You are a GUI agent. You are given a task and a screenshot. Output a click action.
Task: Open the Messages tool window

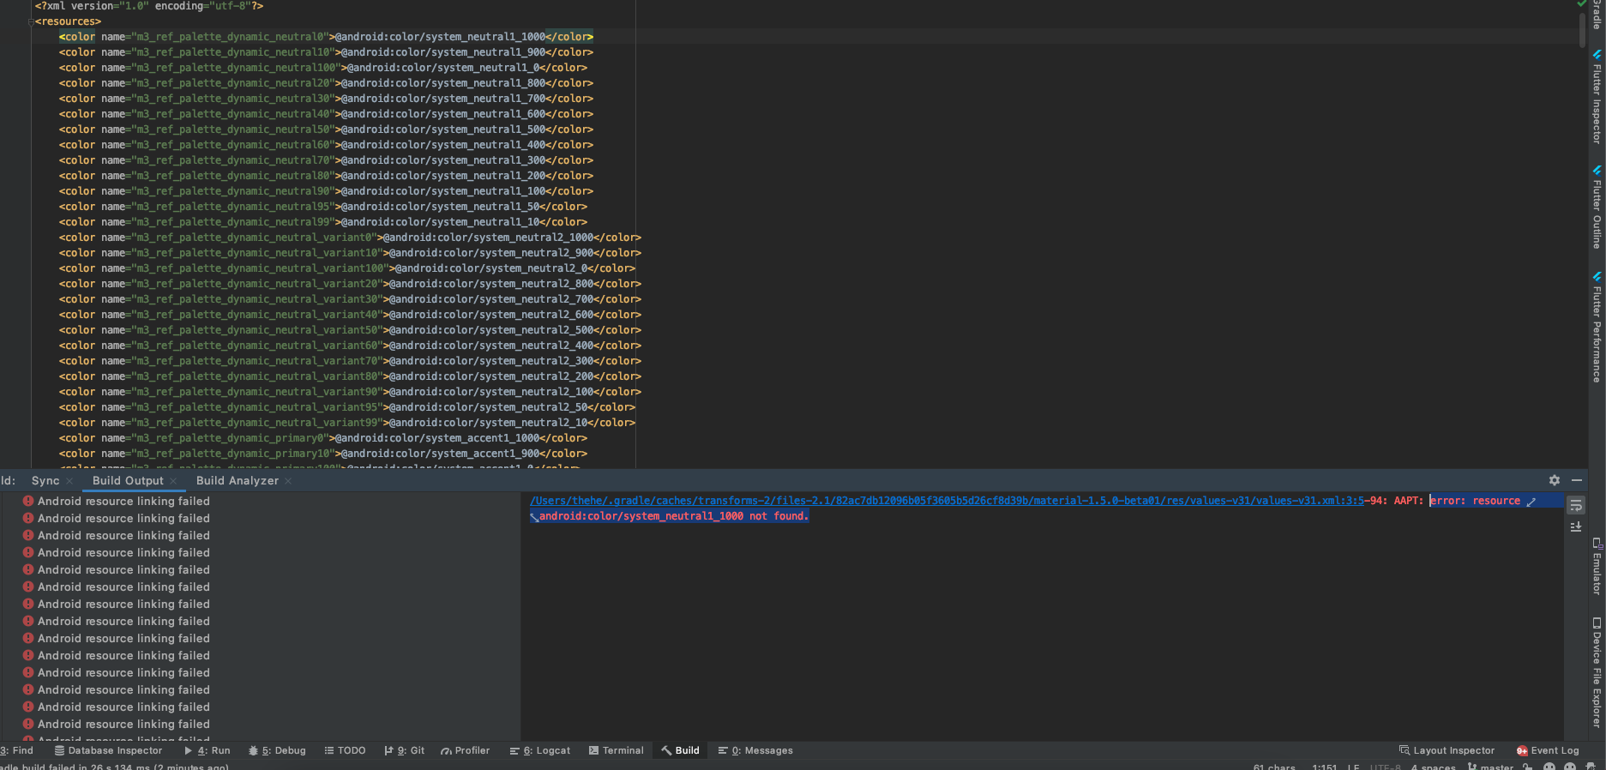(x=755, y=750)
